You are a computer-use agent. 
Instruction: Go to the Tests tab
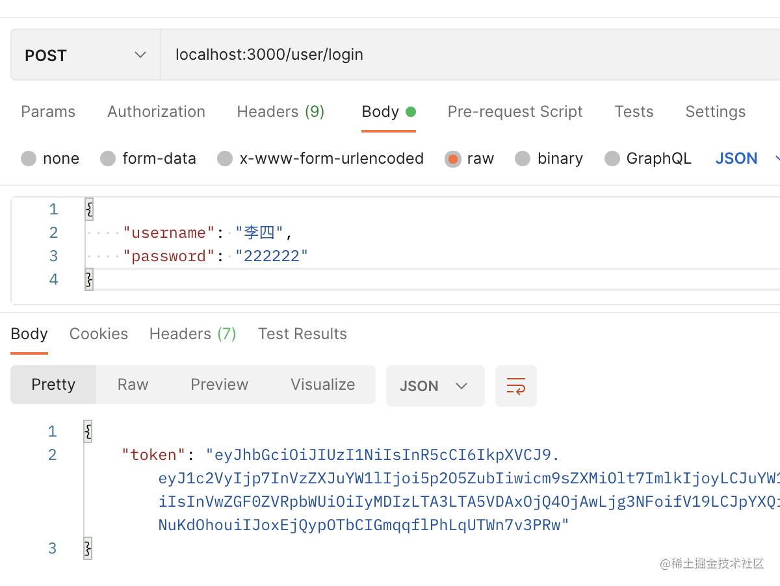point(634,112)
